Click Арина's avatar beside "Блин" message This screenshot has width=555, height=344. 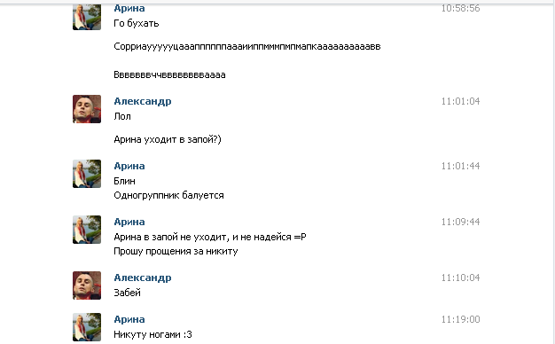87,174
